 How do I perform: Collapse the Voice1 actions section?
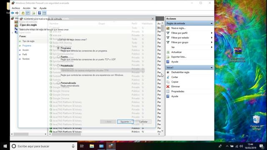[212, 67]
